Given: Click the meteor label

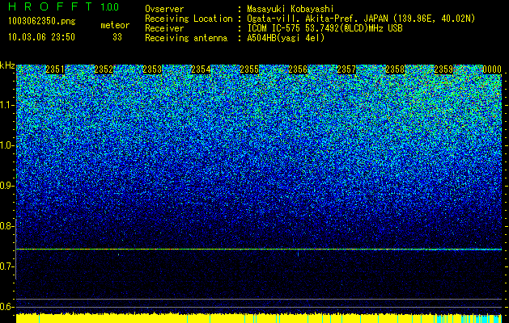Looking at the screenshot, I should (115, 25).
